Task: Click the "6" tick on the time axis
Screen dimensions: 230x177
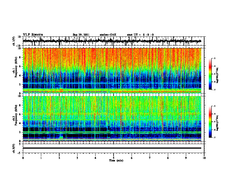Action: tap(132, 158)
